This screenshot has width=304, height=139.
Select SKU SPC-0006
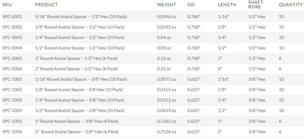[12, 69]
